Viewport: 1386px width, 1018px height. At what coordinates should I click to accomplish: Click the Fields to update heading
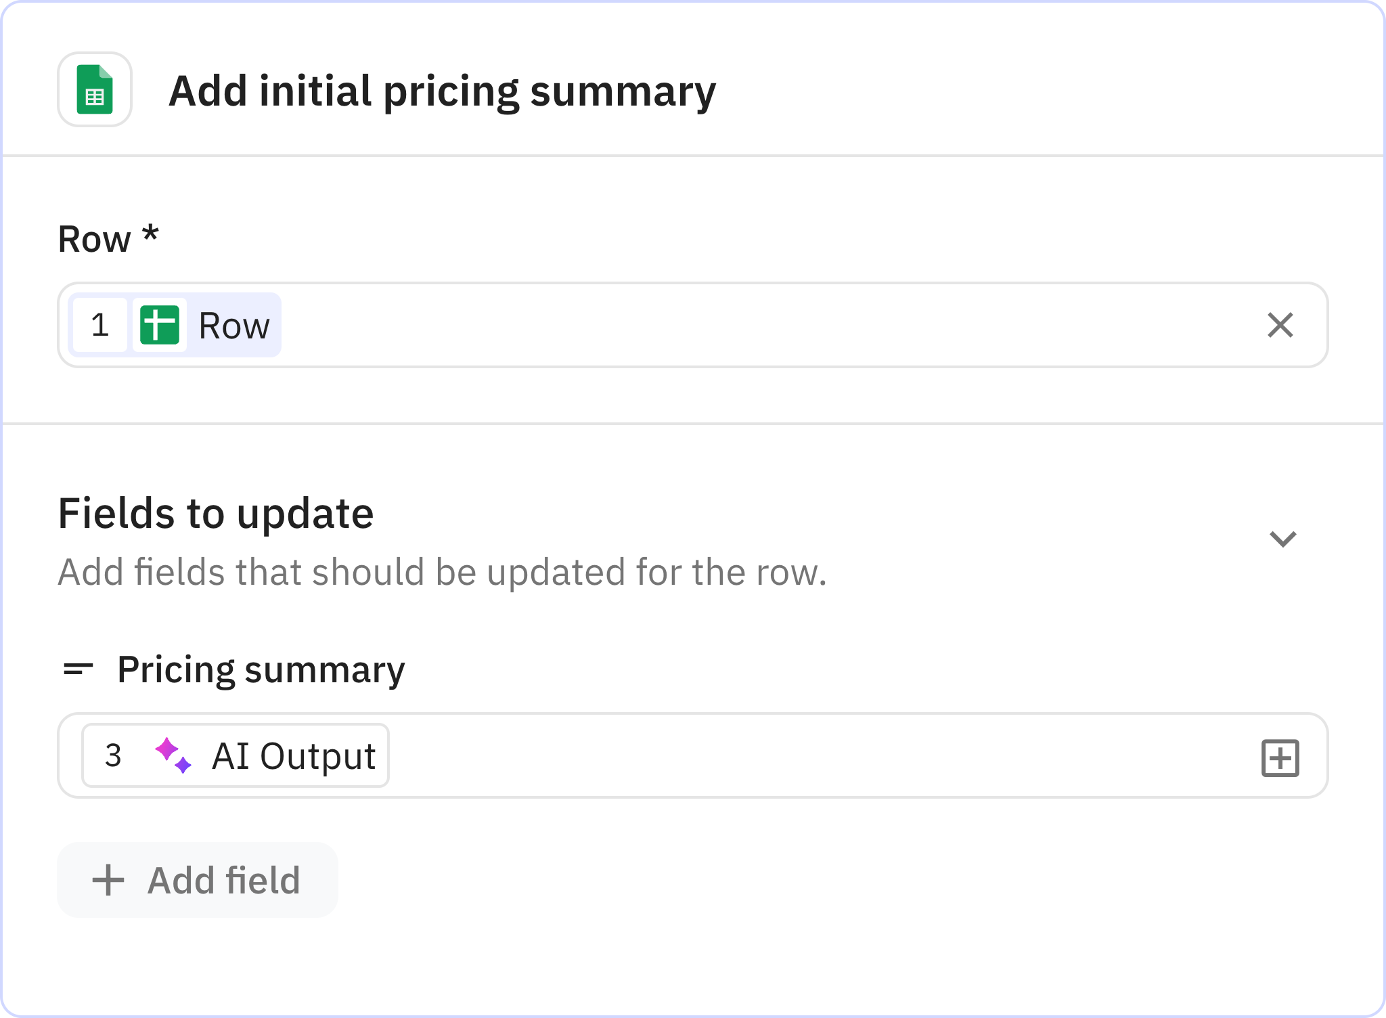point(216,513)
